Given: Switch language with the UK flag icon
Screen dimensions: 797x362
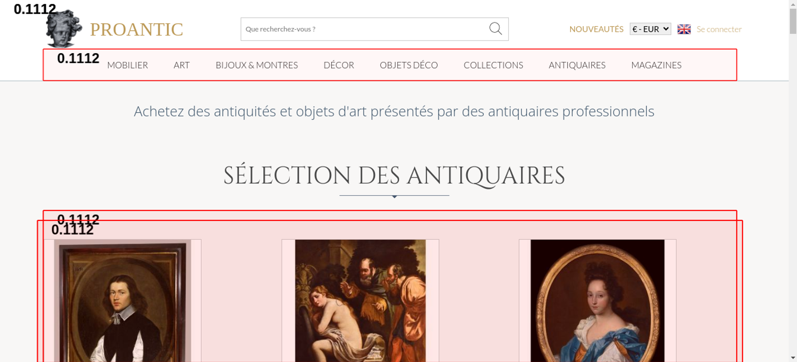Looking at the screenshot, I should pyautogui.click(x=684, y=29).
